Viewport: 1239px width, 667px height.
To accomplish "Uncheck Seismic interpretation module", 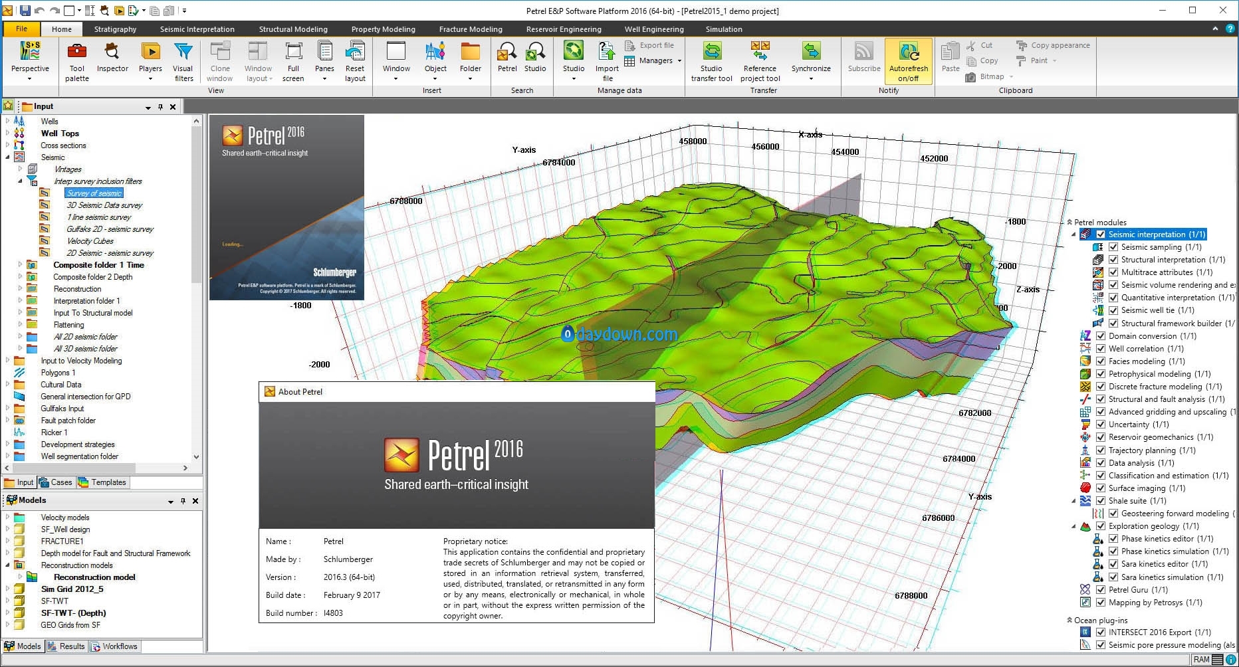I will (1101, 235).
